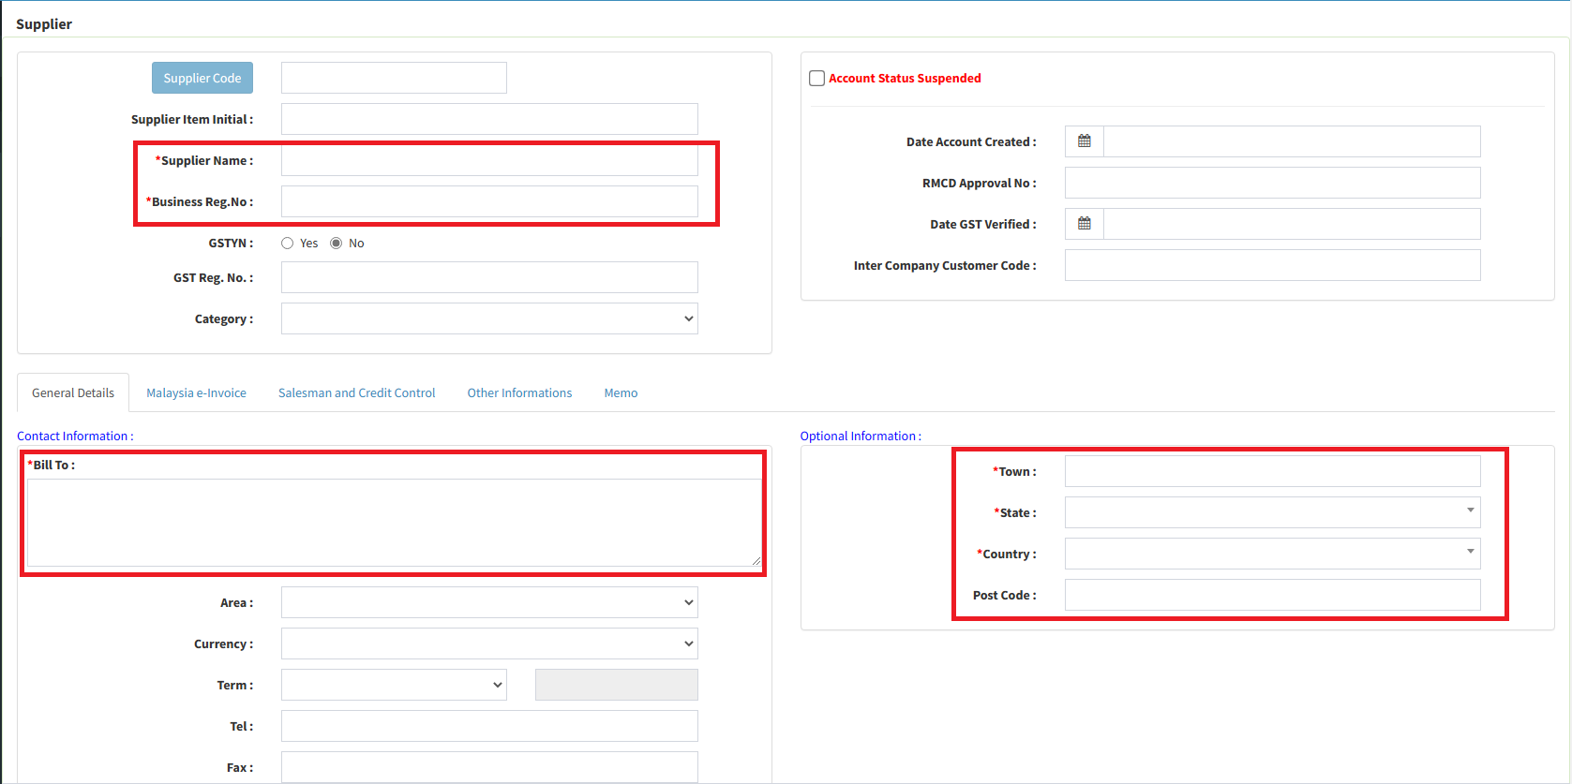Select the GSTYN Yes radio button
The image size is (1572, 784).
pos(288,244)
